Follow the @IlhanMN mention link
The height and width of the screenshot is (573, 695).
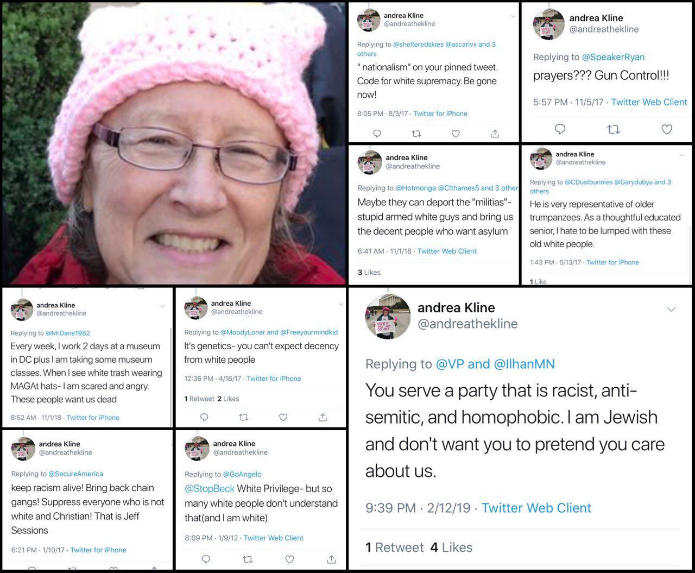(x=525, y=364)
